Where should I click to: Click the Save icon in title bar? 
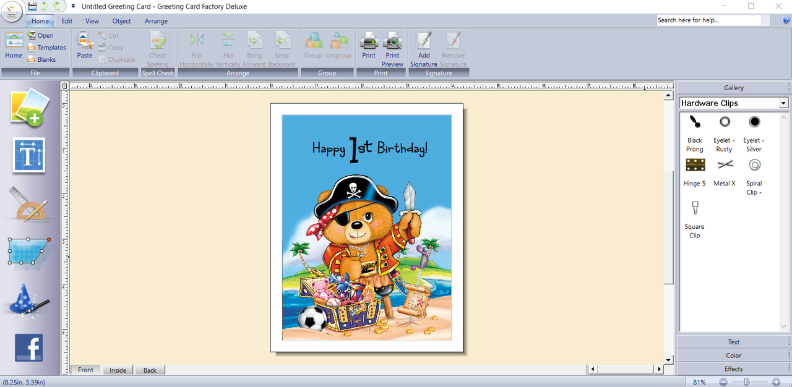click(x=33, y=6)
